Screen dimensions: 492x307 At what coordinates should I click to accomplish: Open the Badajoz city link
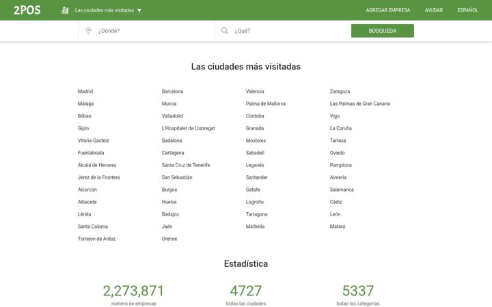click(170, 214)
